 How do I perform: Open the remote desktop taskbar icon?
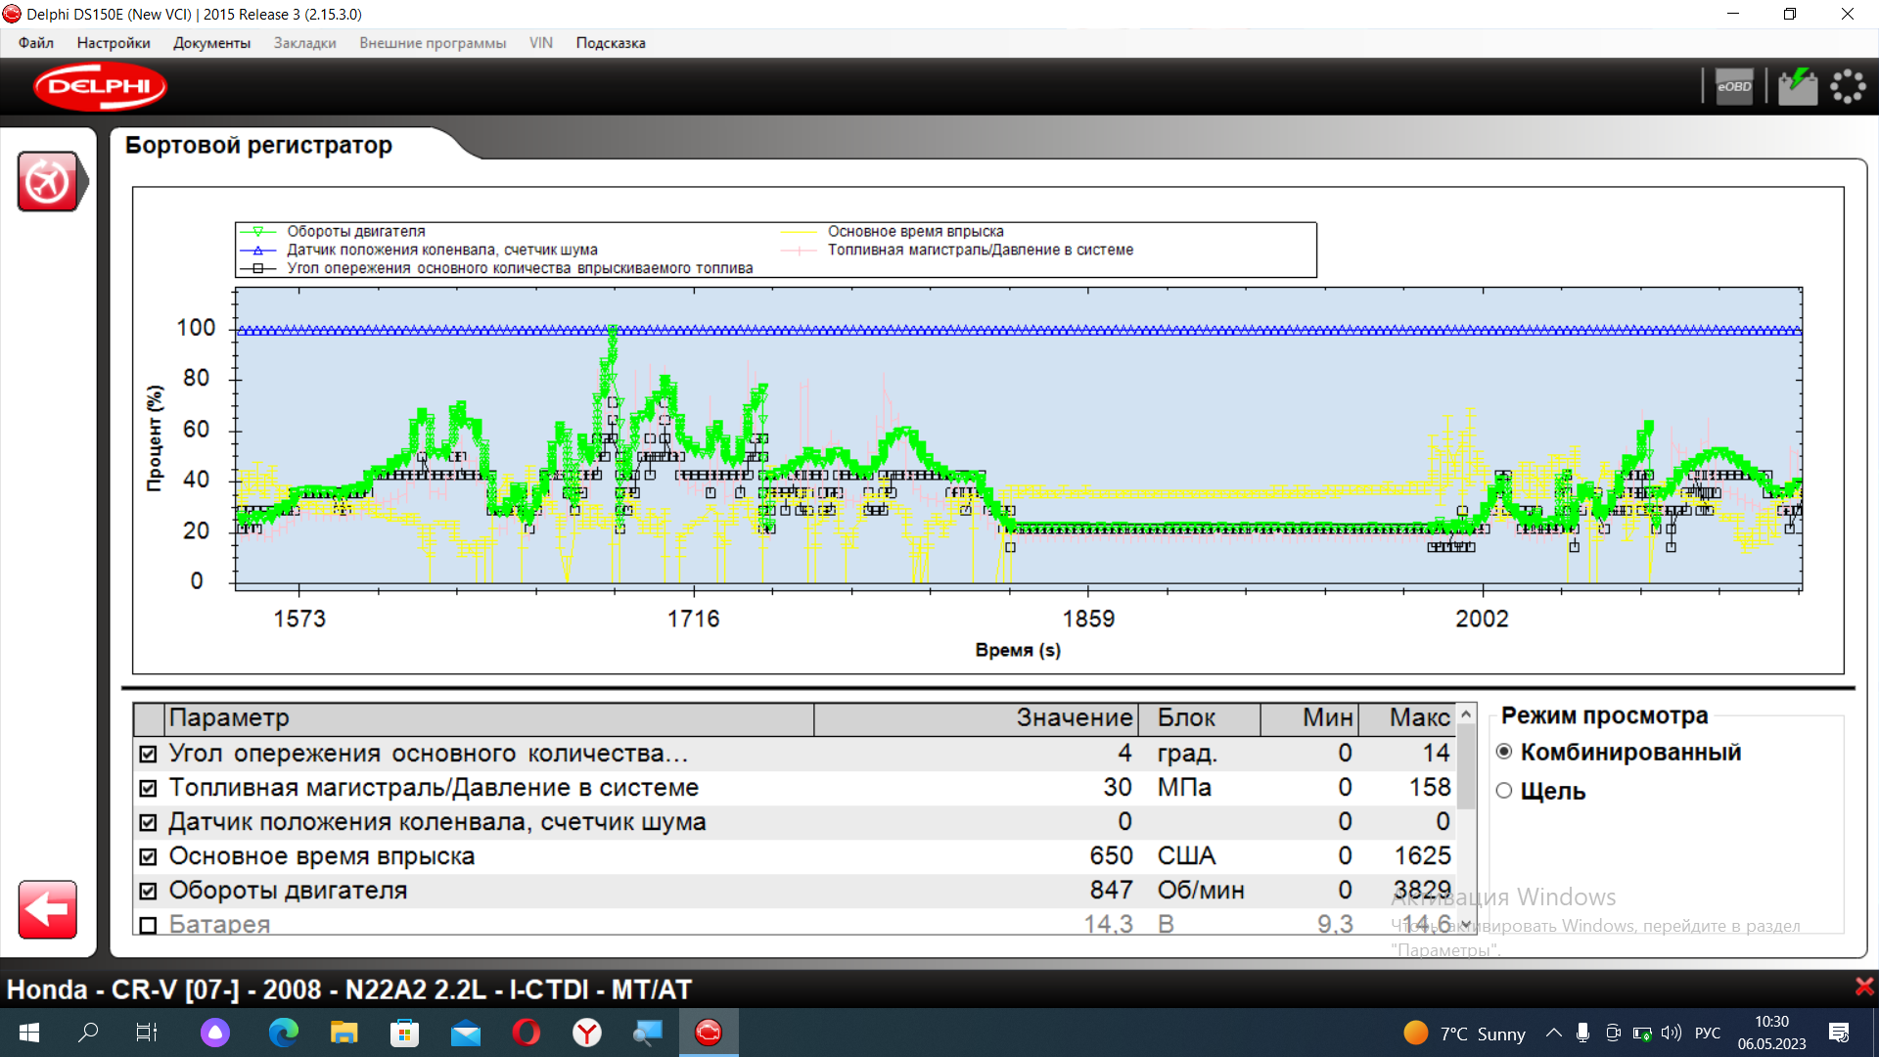[647, 1033]
